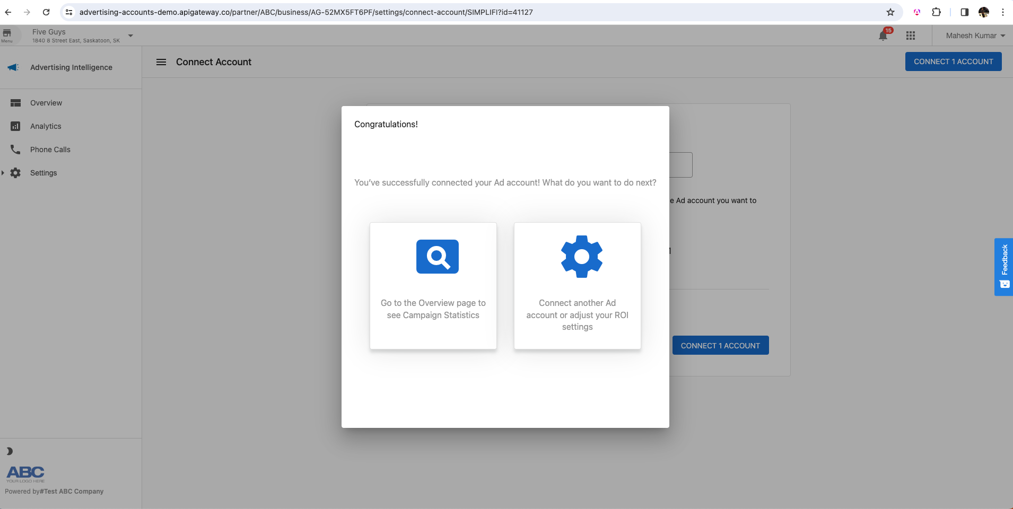The image size is (1013, 509).
Task: Open the Feedback side tab
Action: (x=1003, y=267)
